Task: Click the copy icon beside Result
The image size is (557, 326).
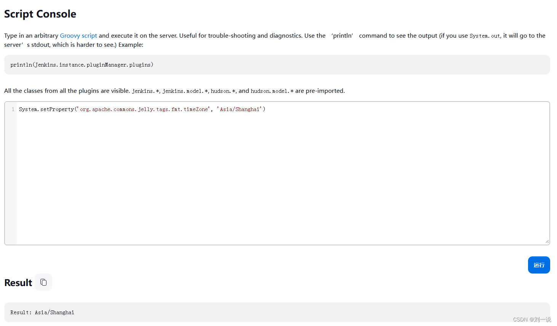Action: tap(43, 282)
